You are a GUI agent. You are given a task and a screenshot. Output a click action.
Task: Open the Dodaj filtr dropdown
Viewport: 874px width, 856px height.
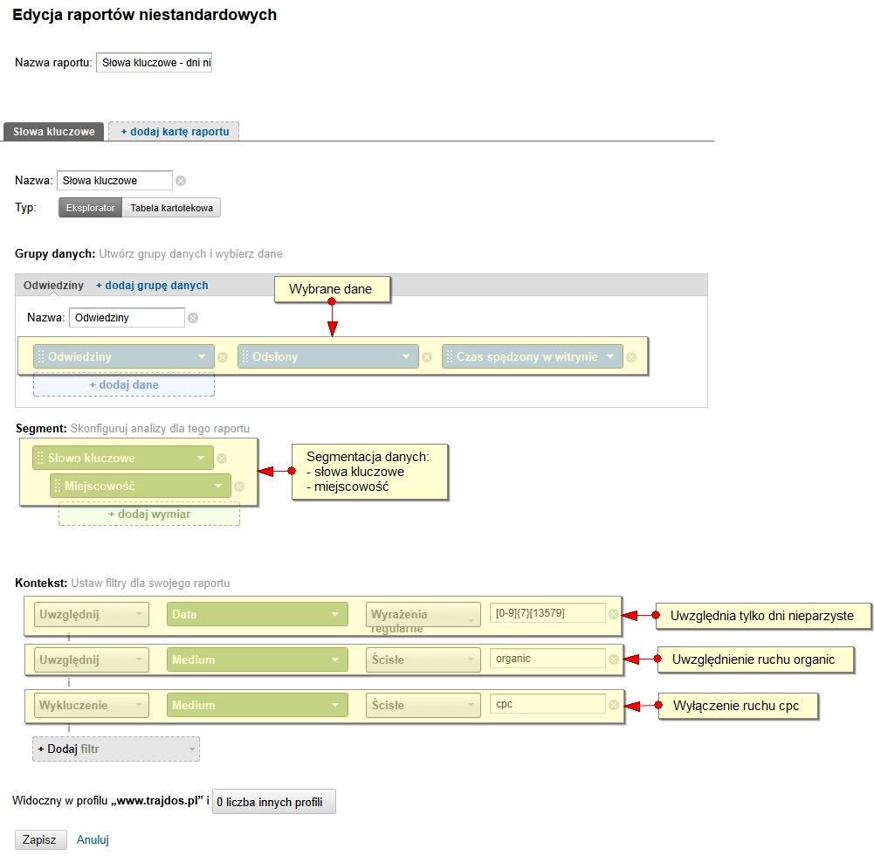point(116,749)
